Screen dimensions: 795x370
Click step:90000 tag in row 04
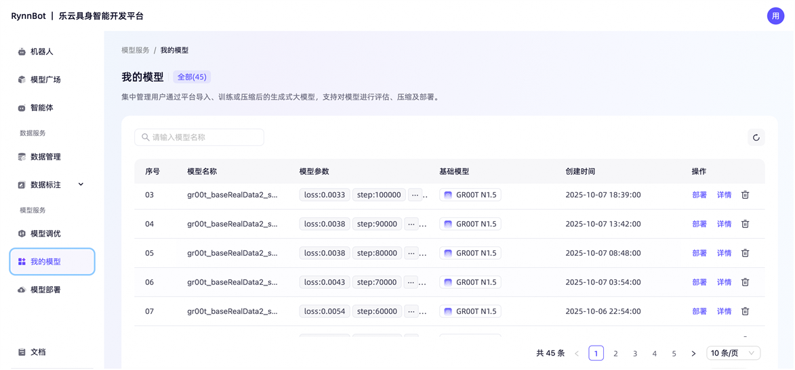378,224
